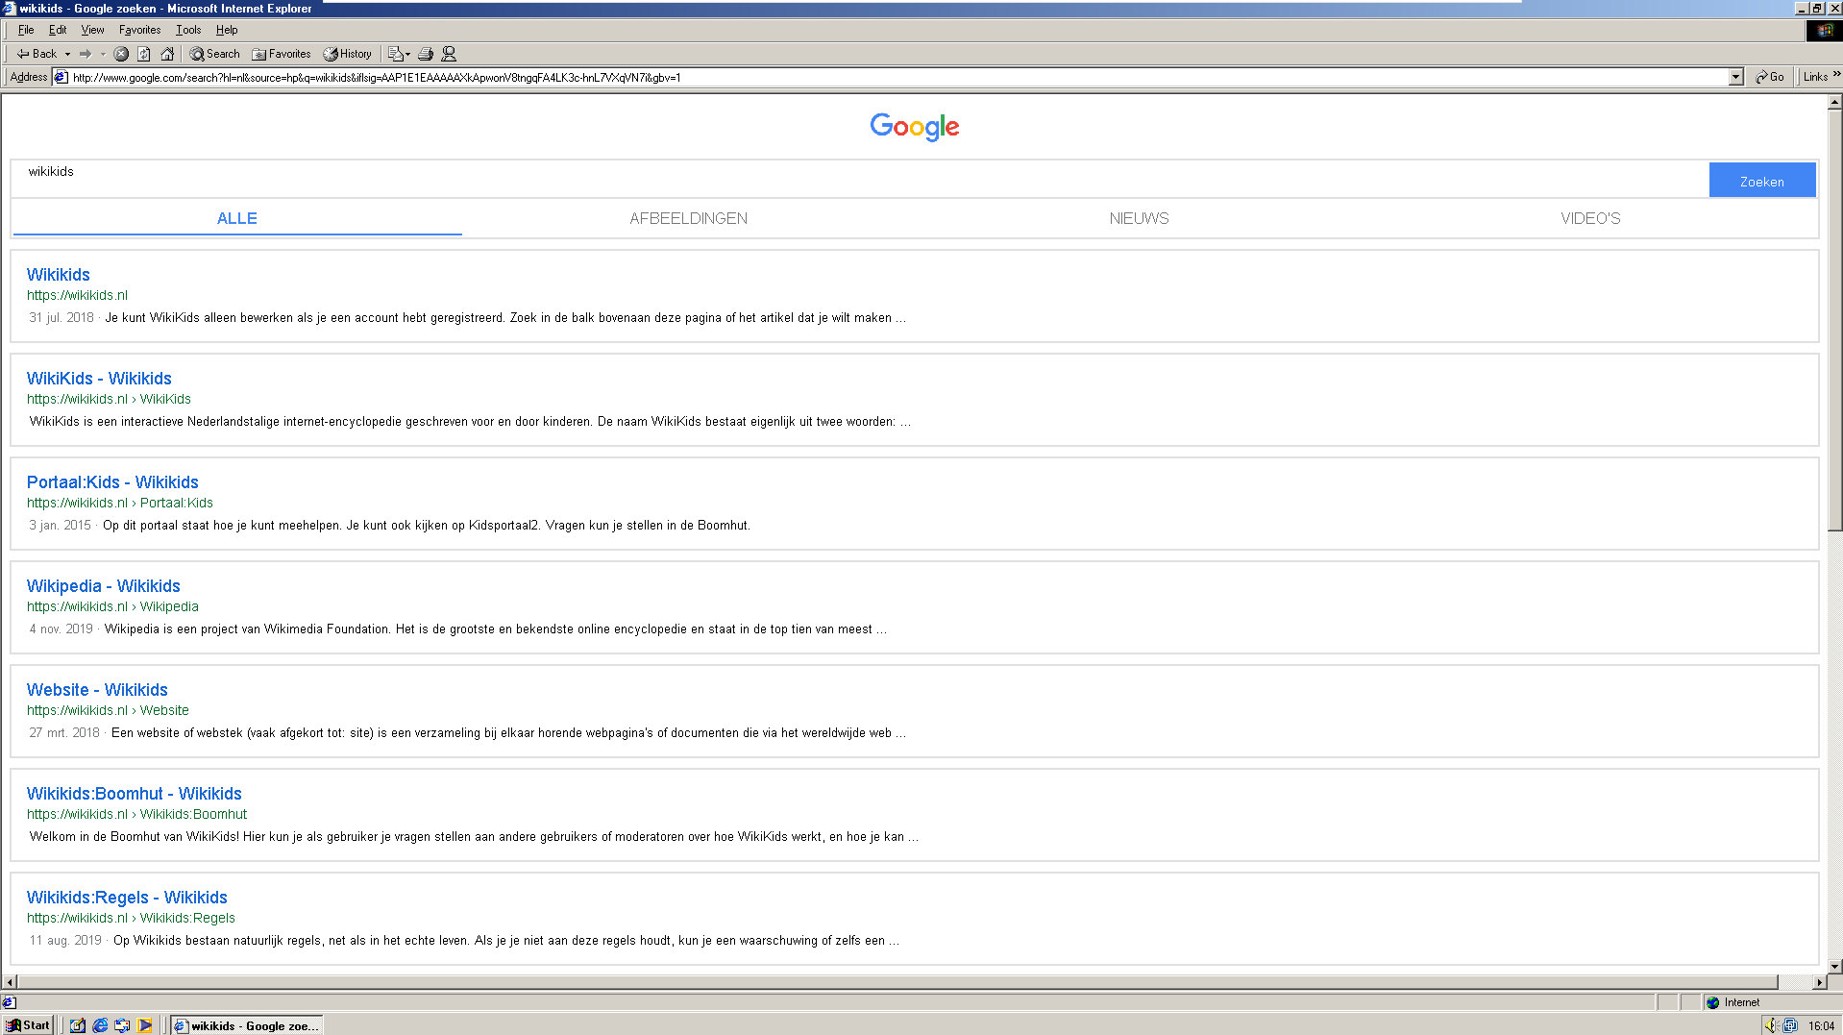Switch to the NIEUWS tab
The image size is (1843, 1035).
pyautogui.click(x=1139, y=218)
